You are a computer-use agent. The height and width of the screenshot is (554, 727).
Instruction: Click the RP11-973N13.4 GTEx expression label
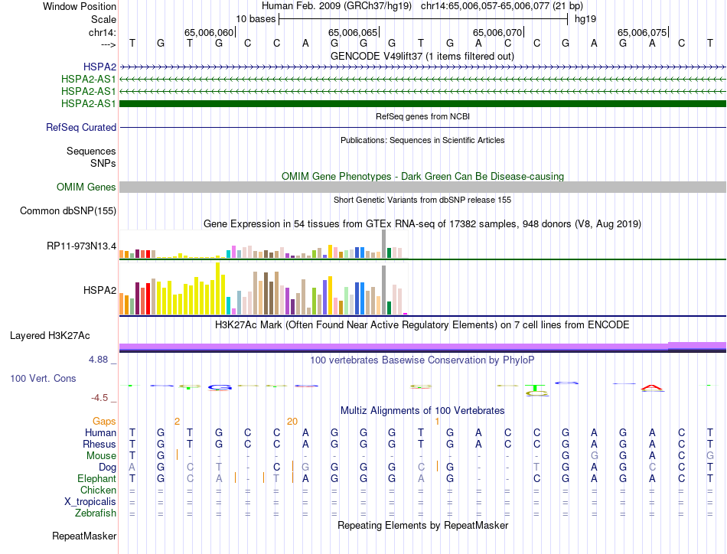pos(82,246)
